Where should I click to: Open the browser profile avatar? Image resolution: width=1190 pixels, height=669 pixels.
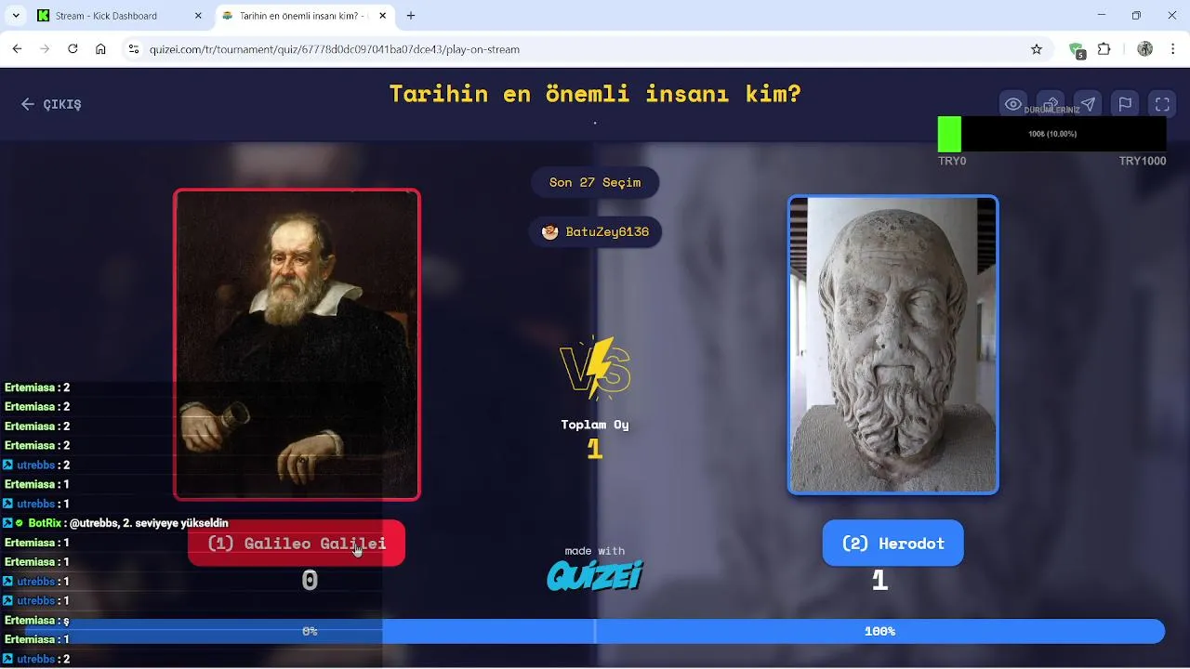click(1144, 49)
